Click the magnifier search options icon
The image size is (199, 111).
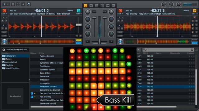point(145,50)
